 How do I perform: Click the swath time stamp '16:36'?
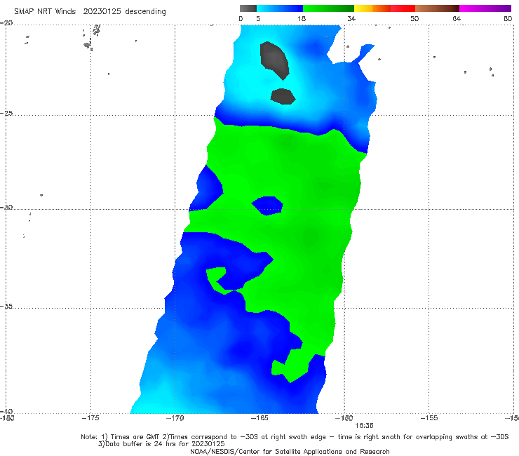coord(364,426)
